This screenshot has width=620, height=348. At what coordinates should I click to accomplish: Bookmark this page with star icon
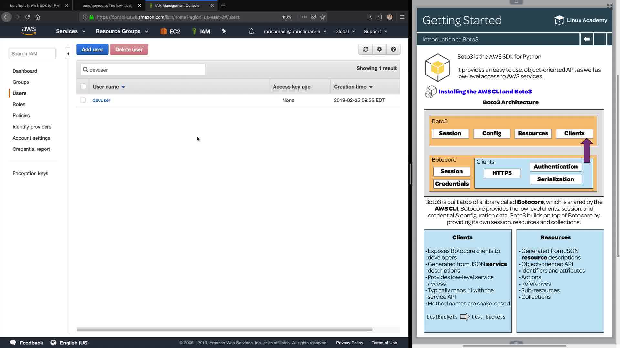click(322, 17)
